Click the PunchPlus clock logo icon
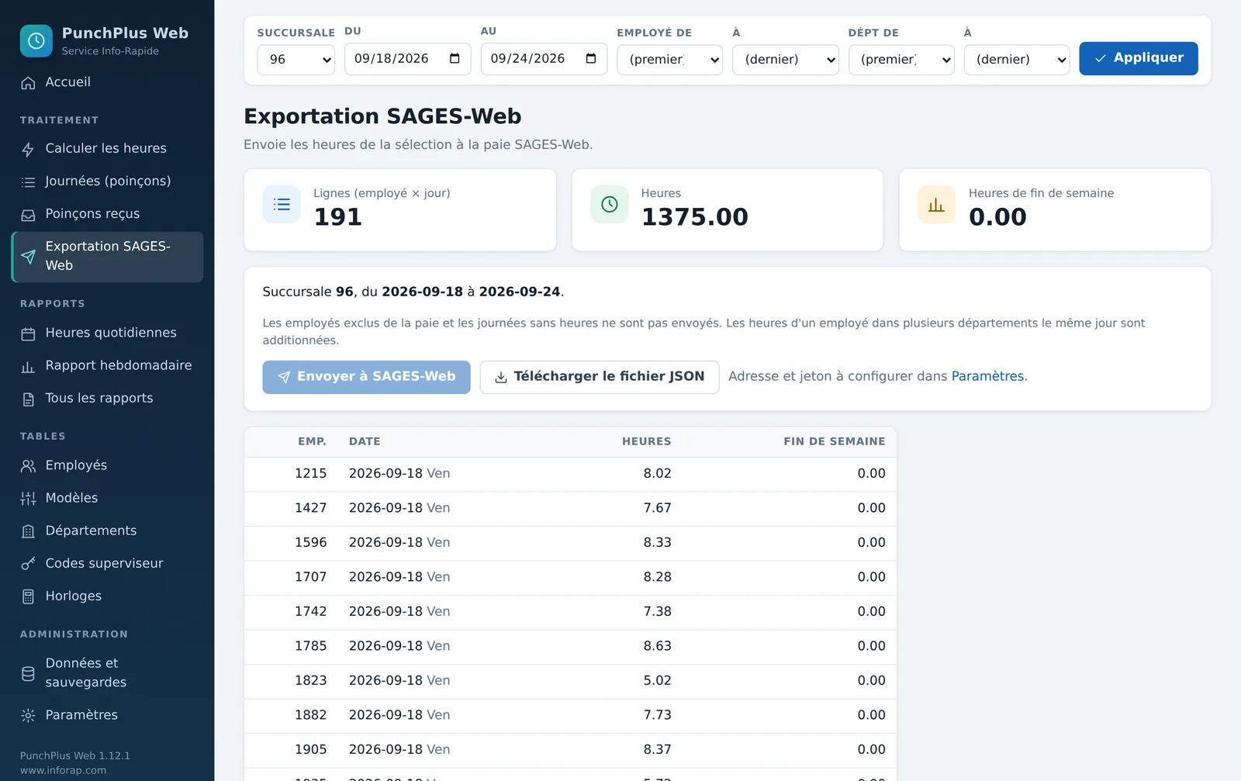This screenshot has height=781, width=1241. tap(36, 41)
